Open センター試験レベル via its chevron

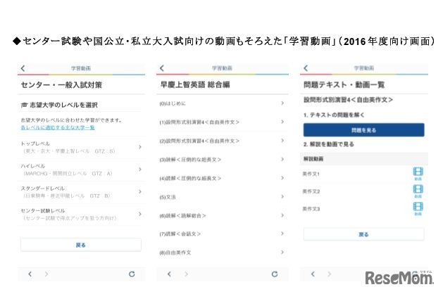(140, 214)
